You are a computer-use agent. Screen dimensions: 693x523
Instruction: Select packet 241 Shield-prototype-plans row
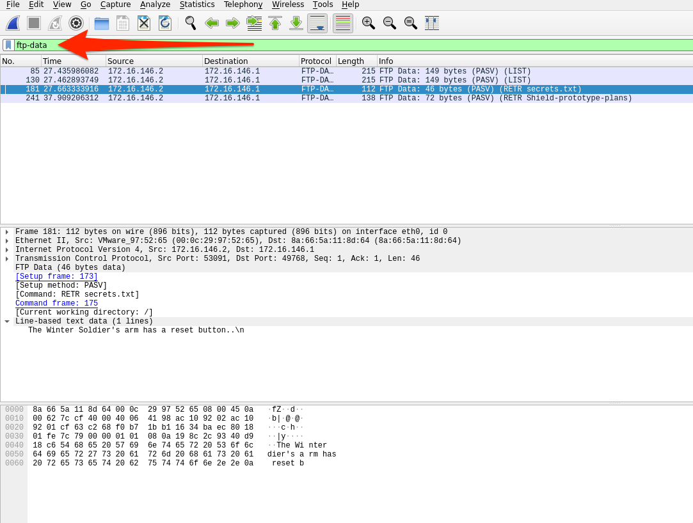(320, 98)
